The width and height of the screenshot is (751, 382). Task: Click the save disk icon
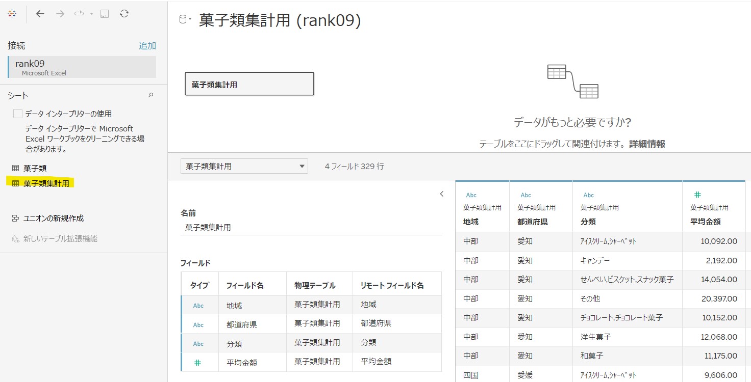point(105,14)
